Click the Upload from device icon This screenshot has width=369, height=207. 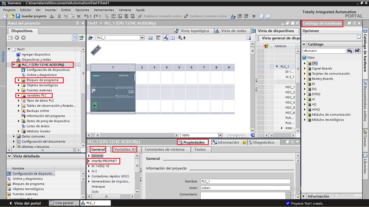pyautogui.click(x=120, y=16)
